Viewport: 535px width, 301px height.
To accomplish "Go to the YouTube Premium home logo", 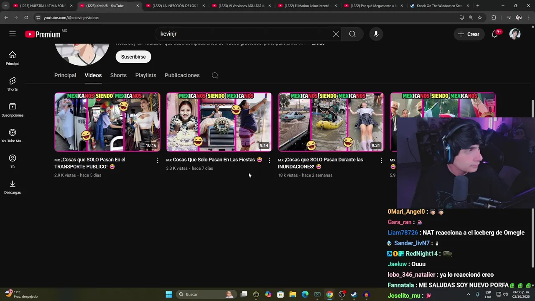I will pos(43,34).
